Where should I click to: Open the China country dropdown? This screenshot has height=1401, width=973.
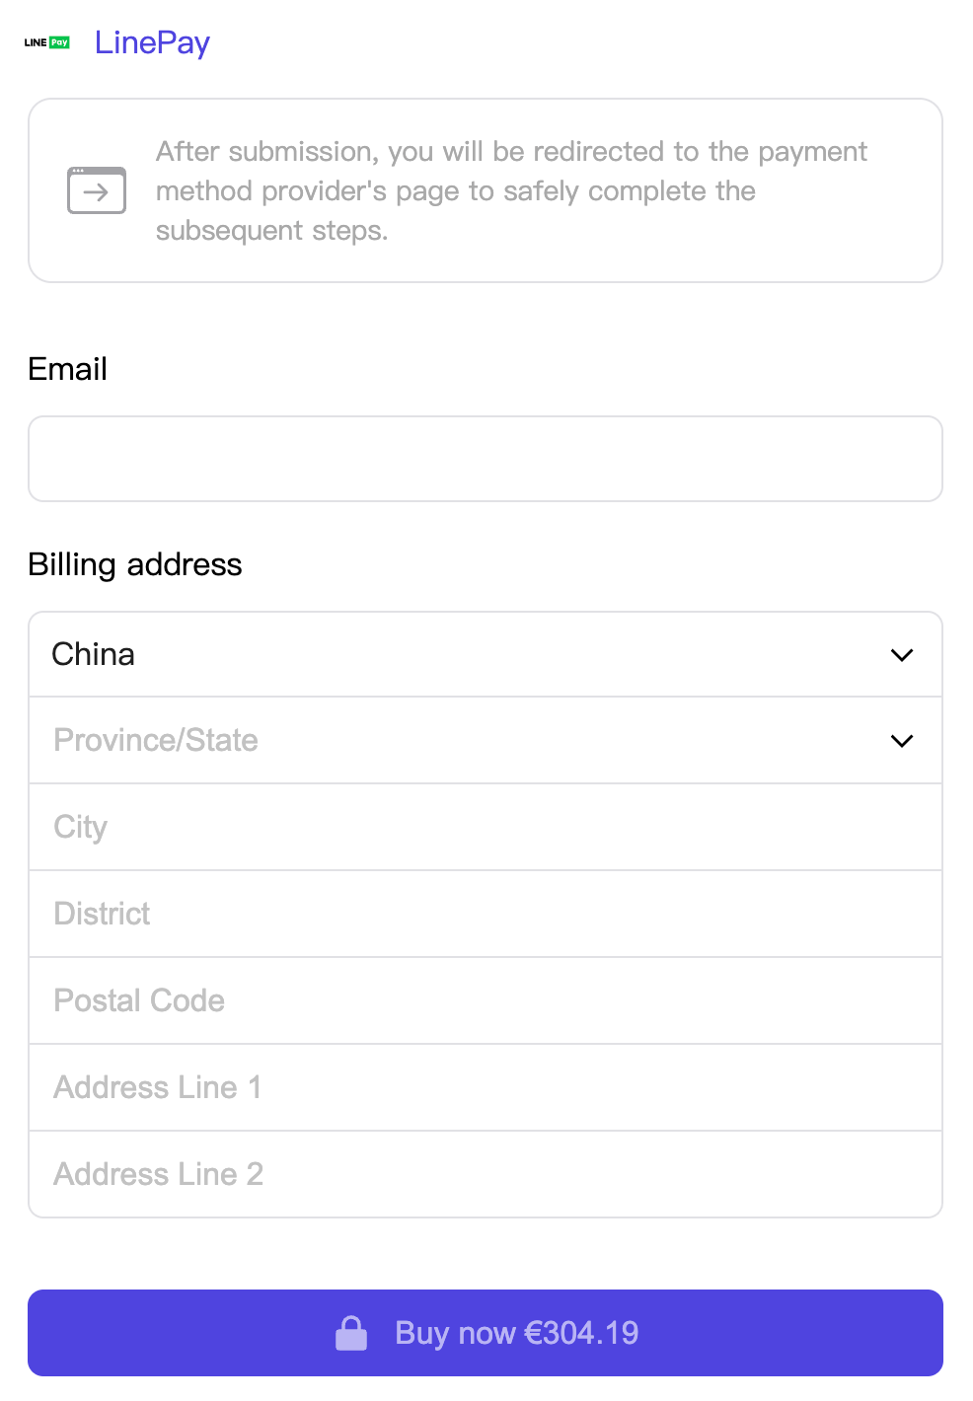pyautogui.click(x=486, y=654)
